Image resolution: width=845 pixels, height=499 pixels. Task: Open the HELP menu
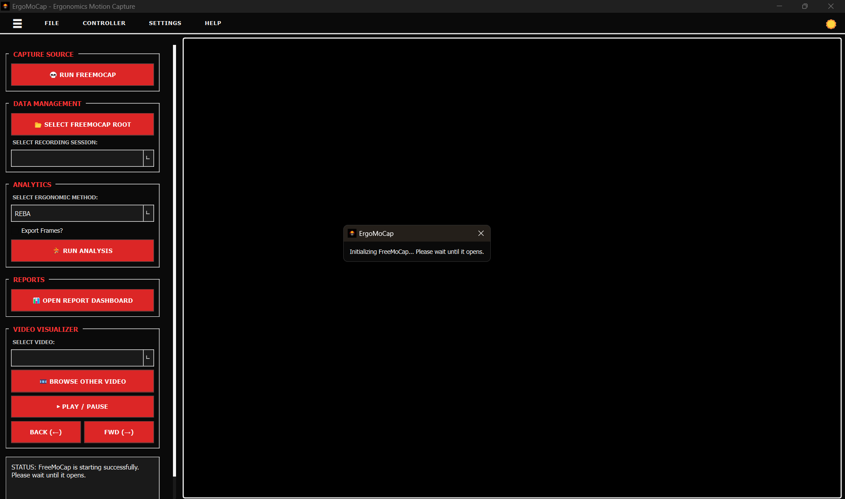tap(213, 23)
